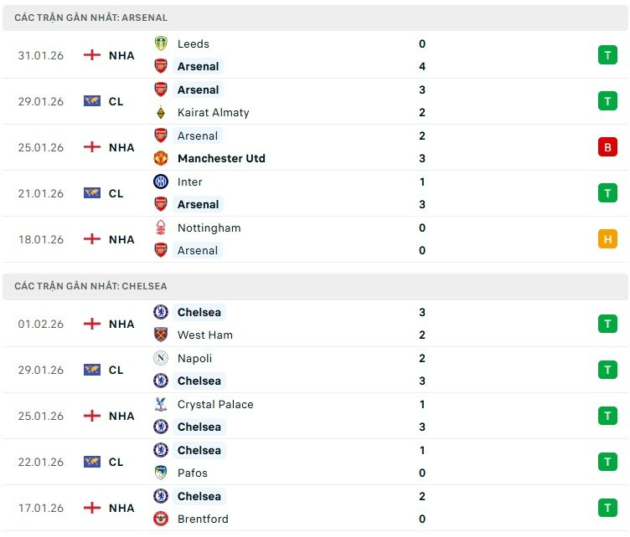The image size is (630, 537).
Task: Click the Crystal Palace crest icon
Action: coord(161,404)
